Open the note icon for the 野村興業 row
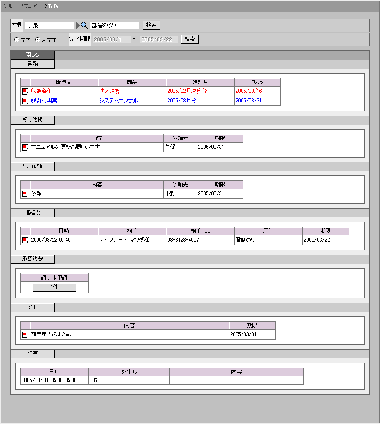Image resolution: width=380 pixels, height=424 pixels. pos(25,101)
